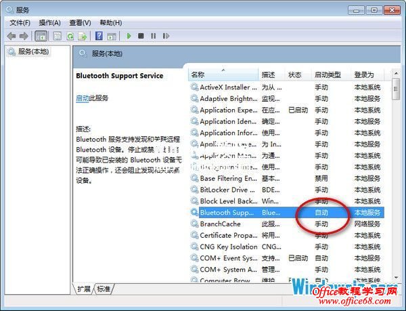Click the scrollbar up arrow
The image size is (406, 311).
(396, 73)
